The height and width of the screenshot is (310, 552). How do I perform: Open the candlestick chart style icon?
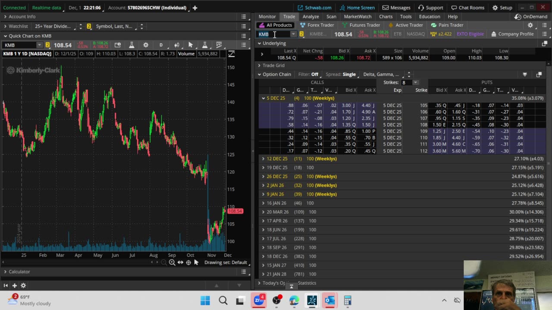tap(176, 45)
